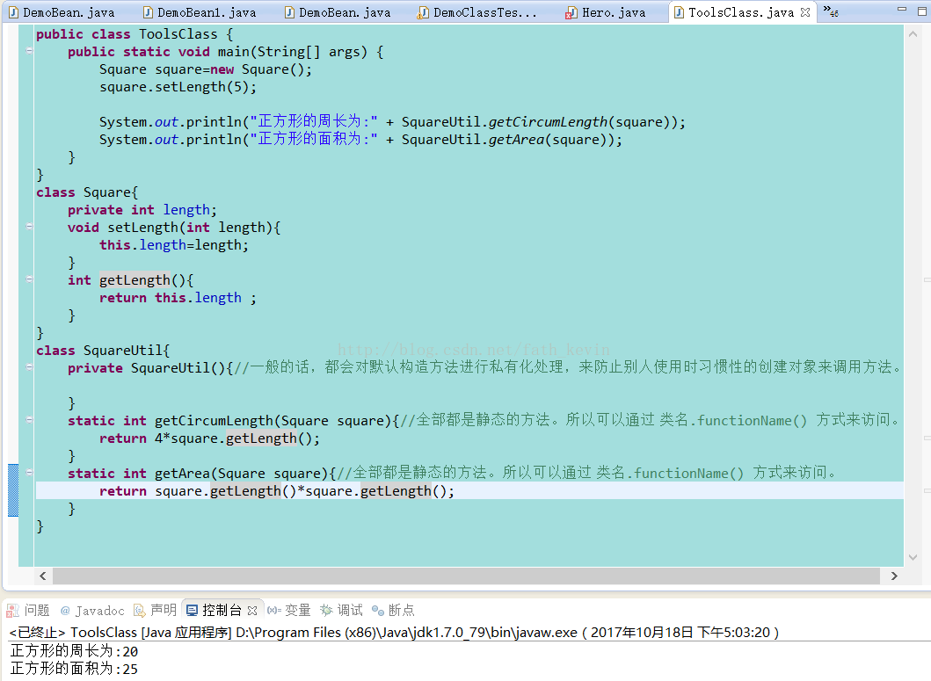Viewport: 931px width, 681px height.
Task: Click console output line 正方形的周长为:20
Action: coord(74,651)
